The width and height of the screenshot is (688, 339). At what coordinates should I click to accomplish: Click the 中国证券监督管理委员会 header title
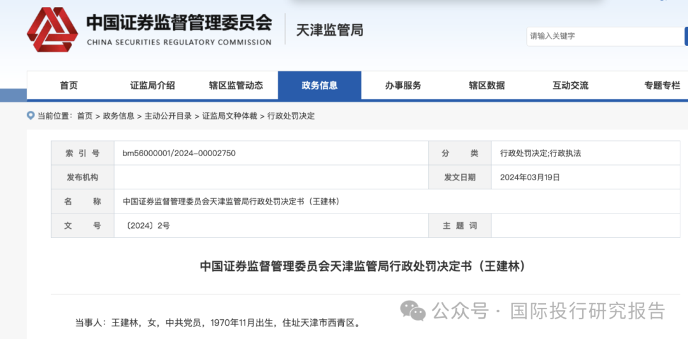(x=178, y=23)
